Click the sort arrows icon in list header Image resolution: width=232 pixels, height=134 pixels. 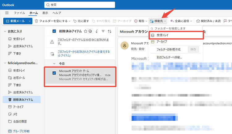click(110, 31)
